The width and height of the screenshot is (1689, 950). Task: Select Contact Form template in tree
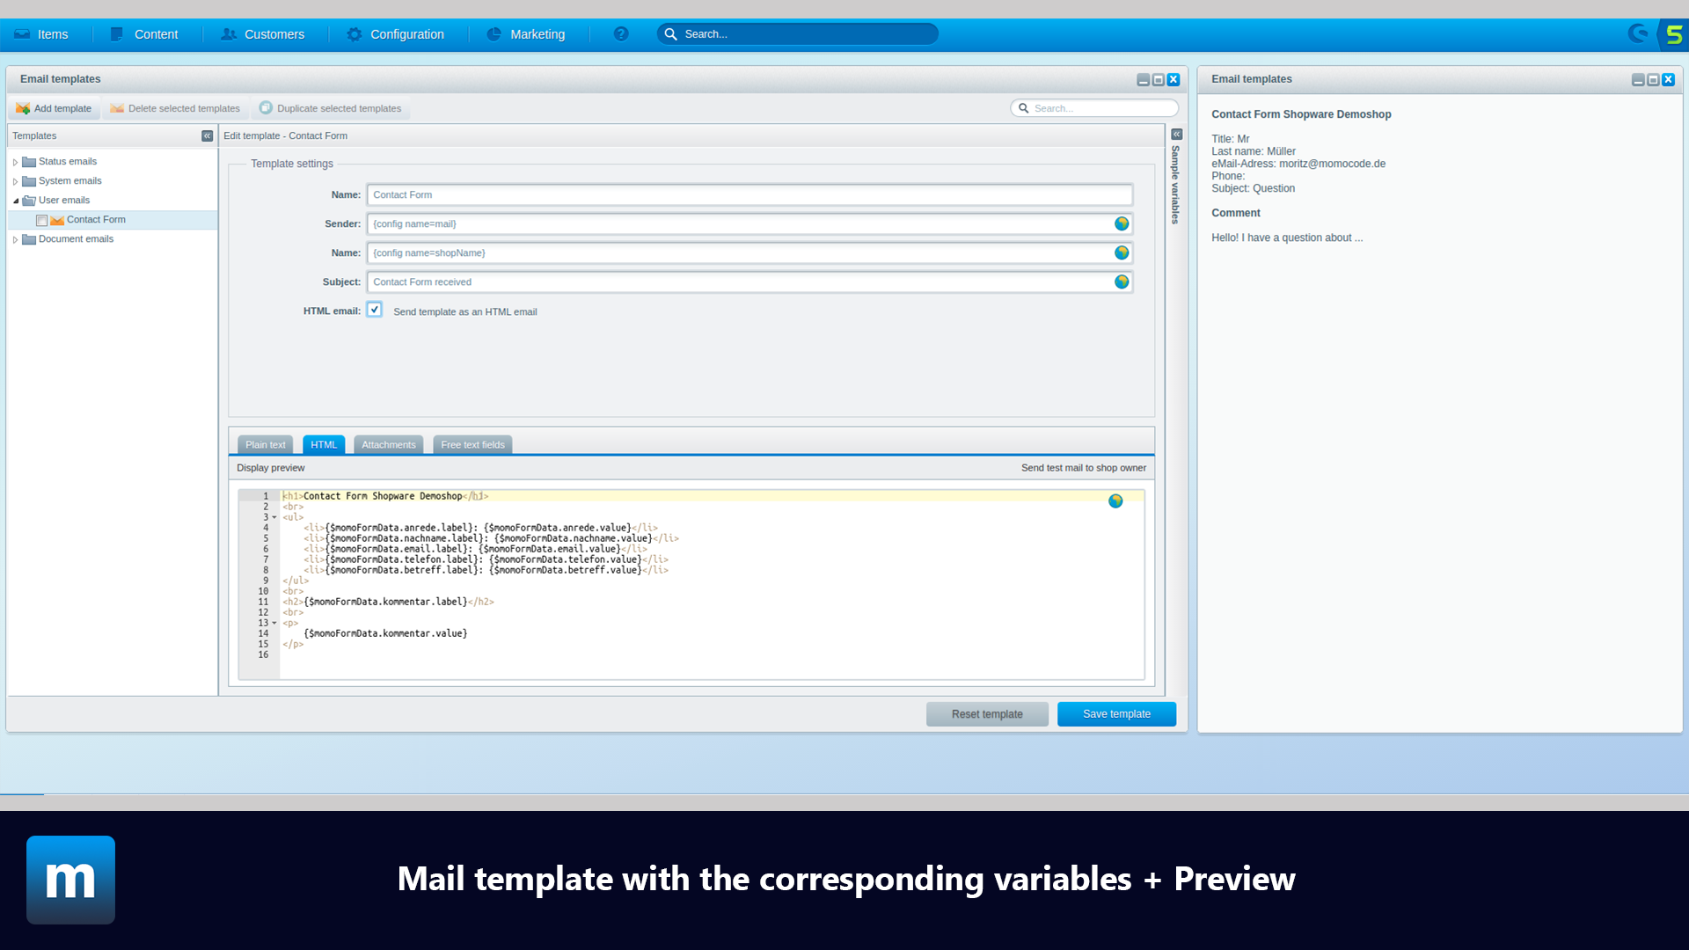point(96,220)
